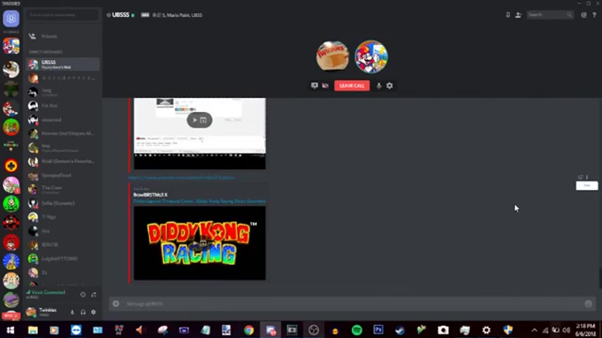The height and width of the screenshot is (338, 602).
Task: Open the DM with Sofia (Dynasty)
Action: [63, 203]
